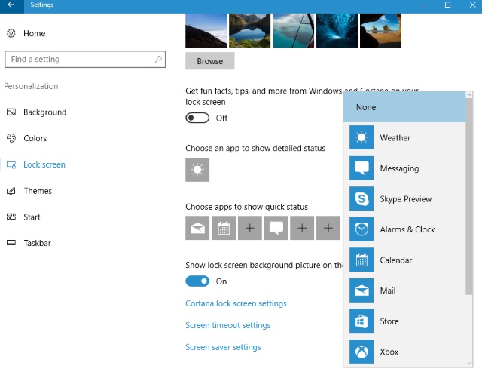Enable fun facts and tips toggle
The image size is (482, 372).
(x=197, y=118)
